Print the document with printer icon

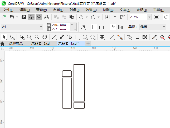click(47, 17)
